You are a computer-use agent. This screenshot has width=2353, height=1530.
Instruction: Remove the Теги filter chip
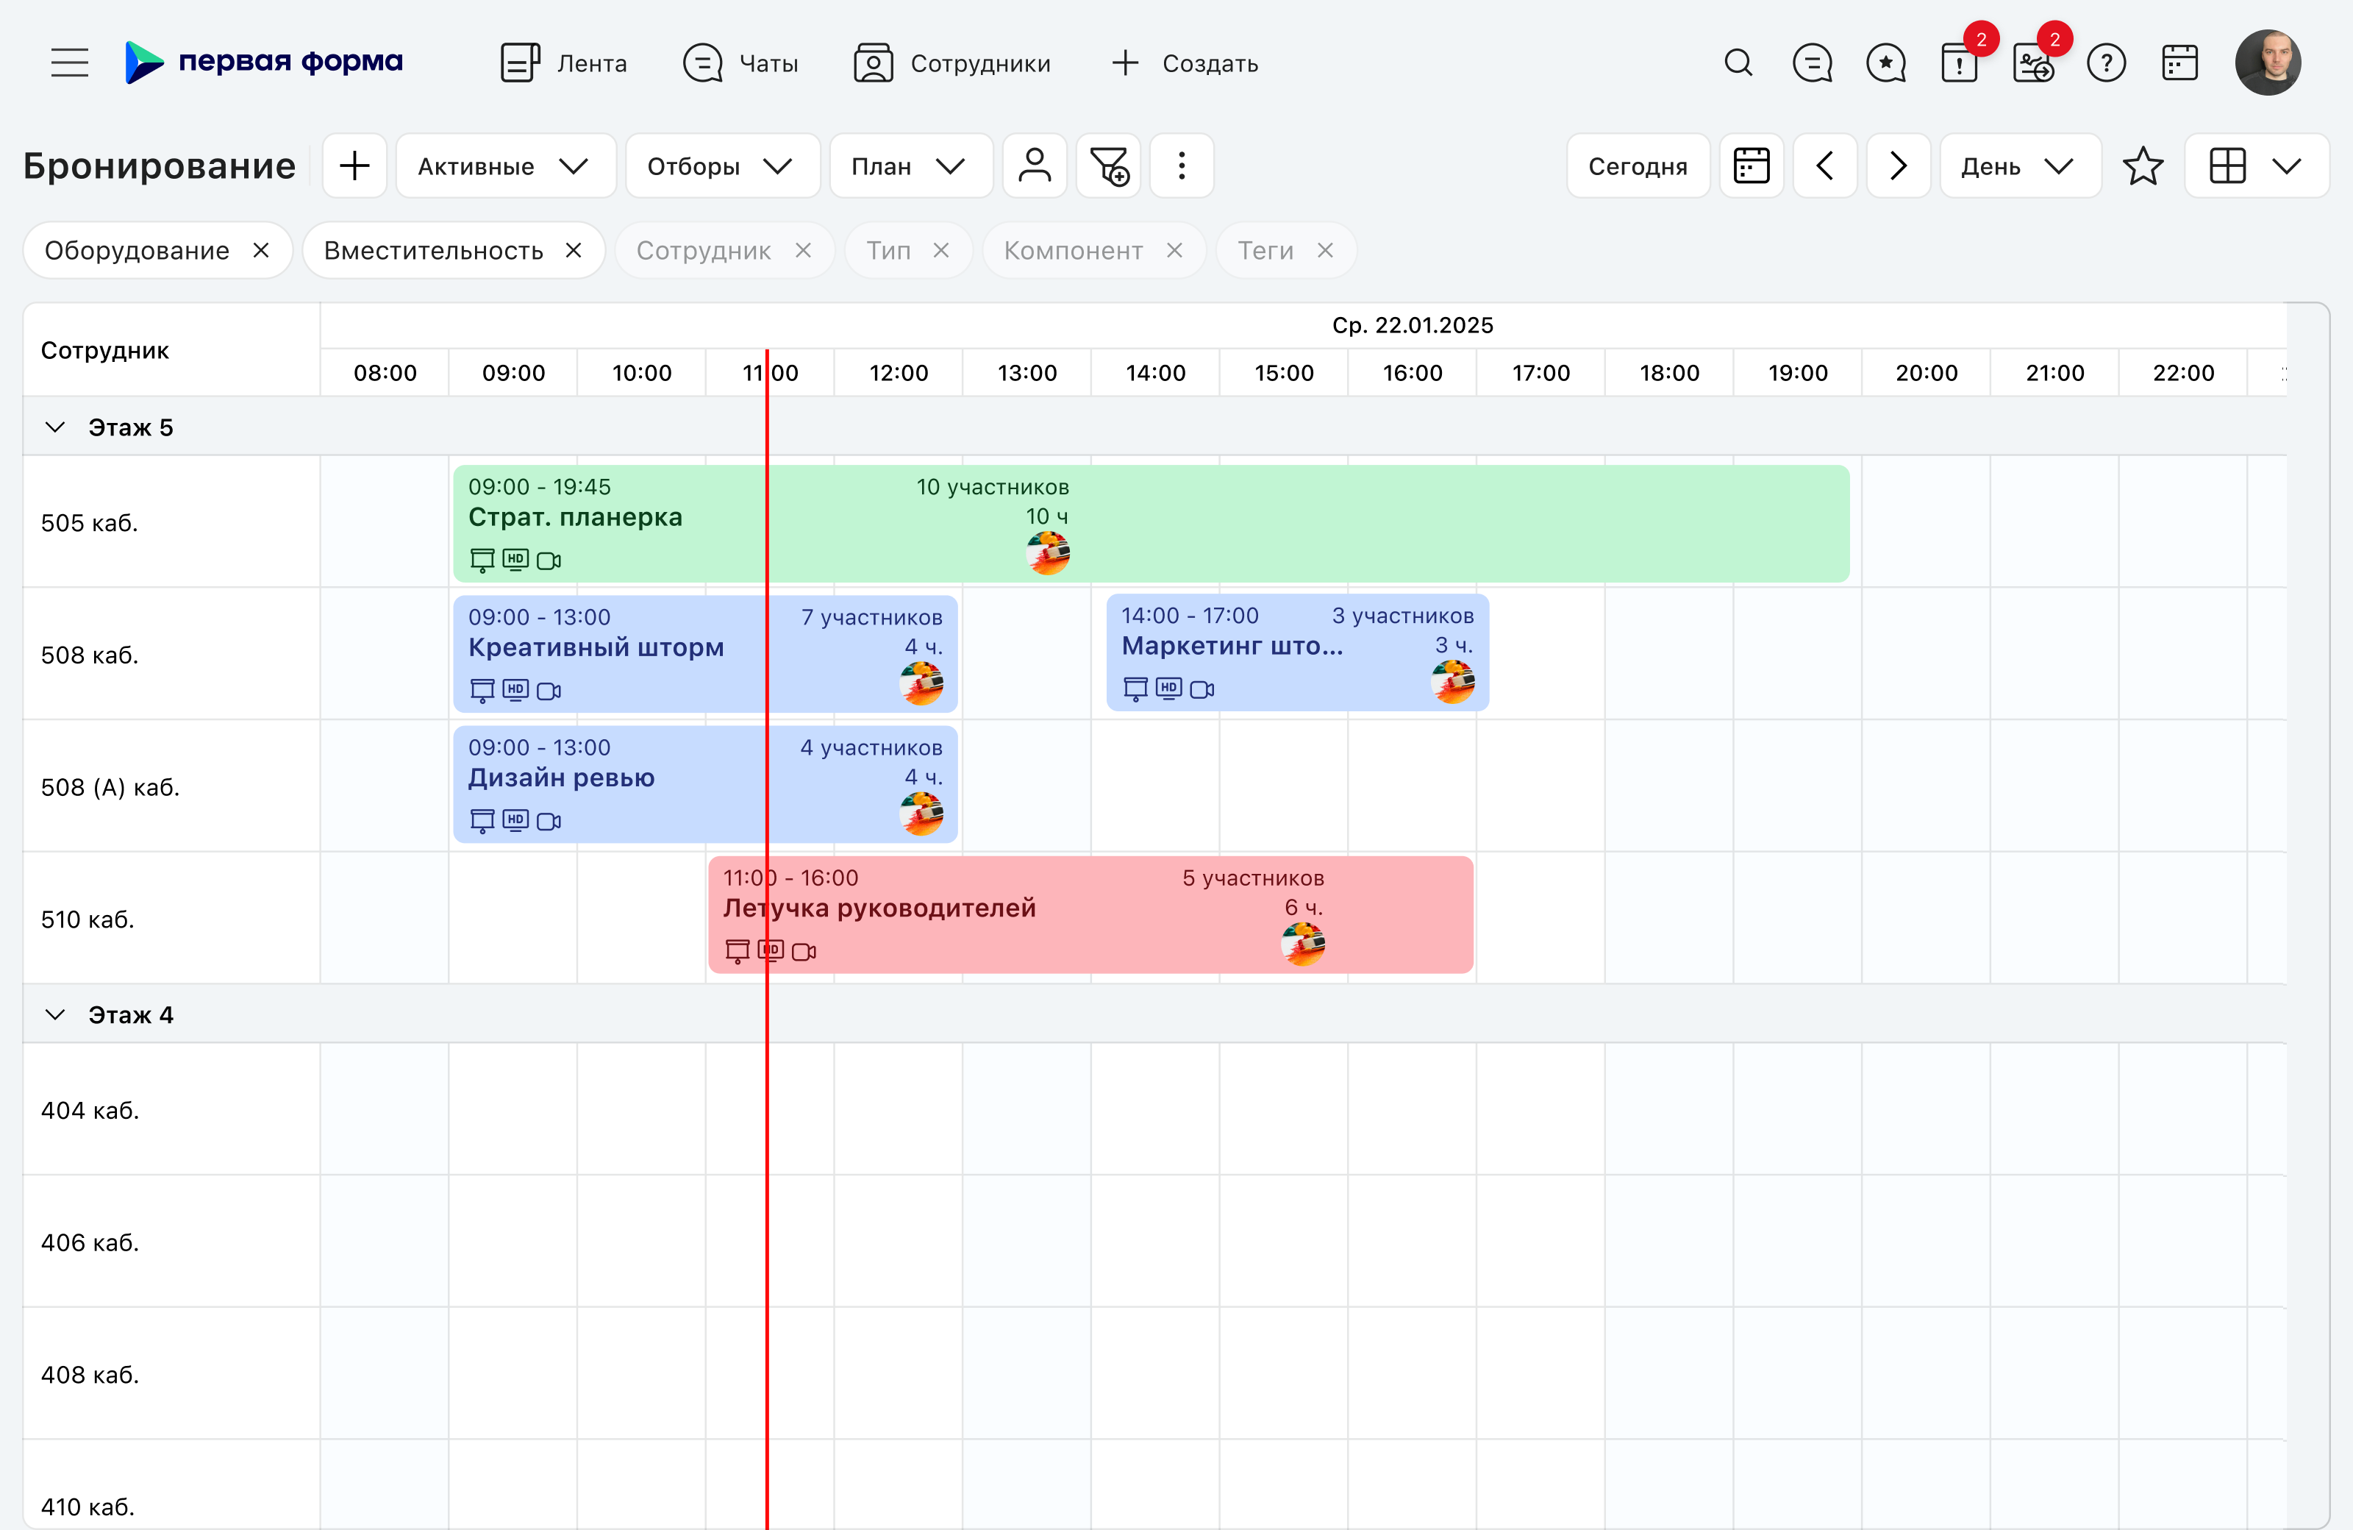point(1326,250)
